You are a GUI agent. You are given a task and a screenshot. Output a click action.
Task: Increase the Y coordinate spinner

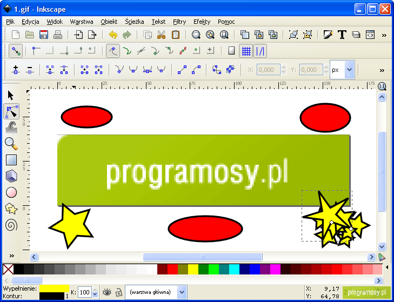[326, 67]
